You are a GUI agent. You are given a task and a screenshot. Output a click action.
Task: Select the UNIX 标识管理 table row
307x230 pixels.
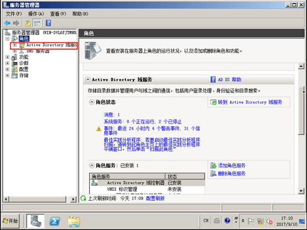click(147, 189)
